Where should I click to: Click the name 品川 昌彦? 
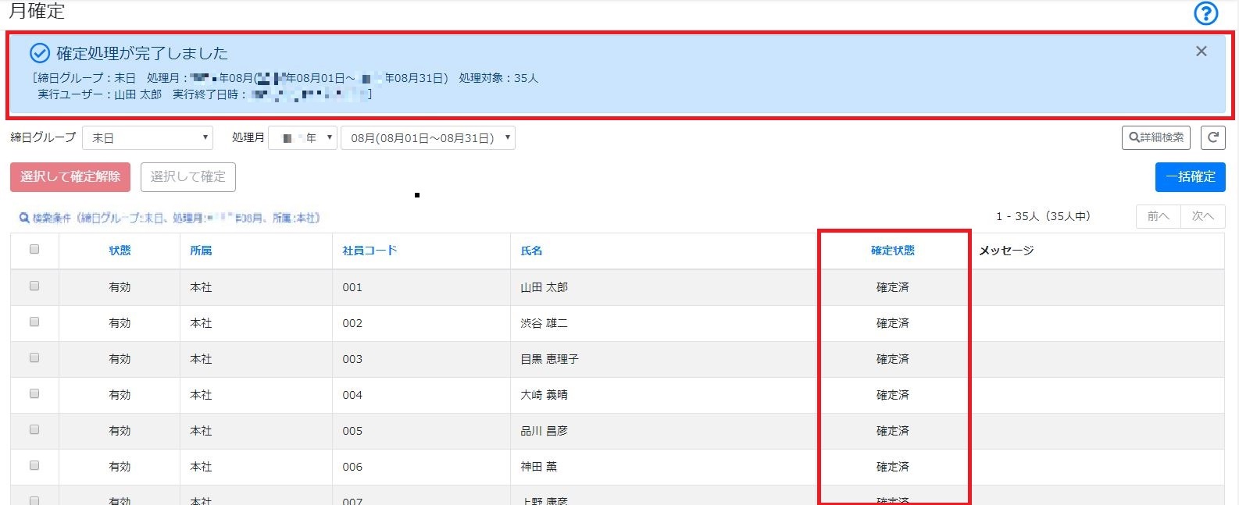click(545, 431)
